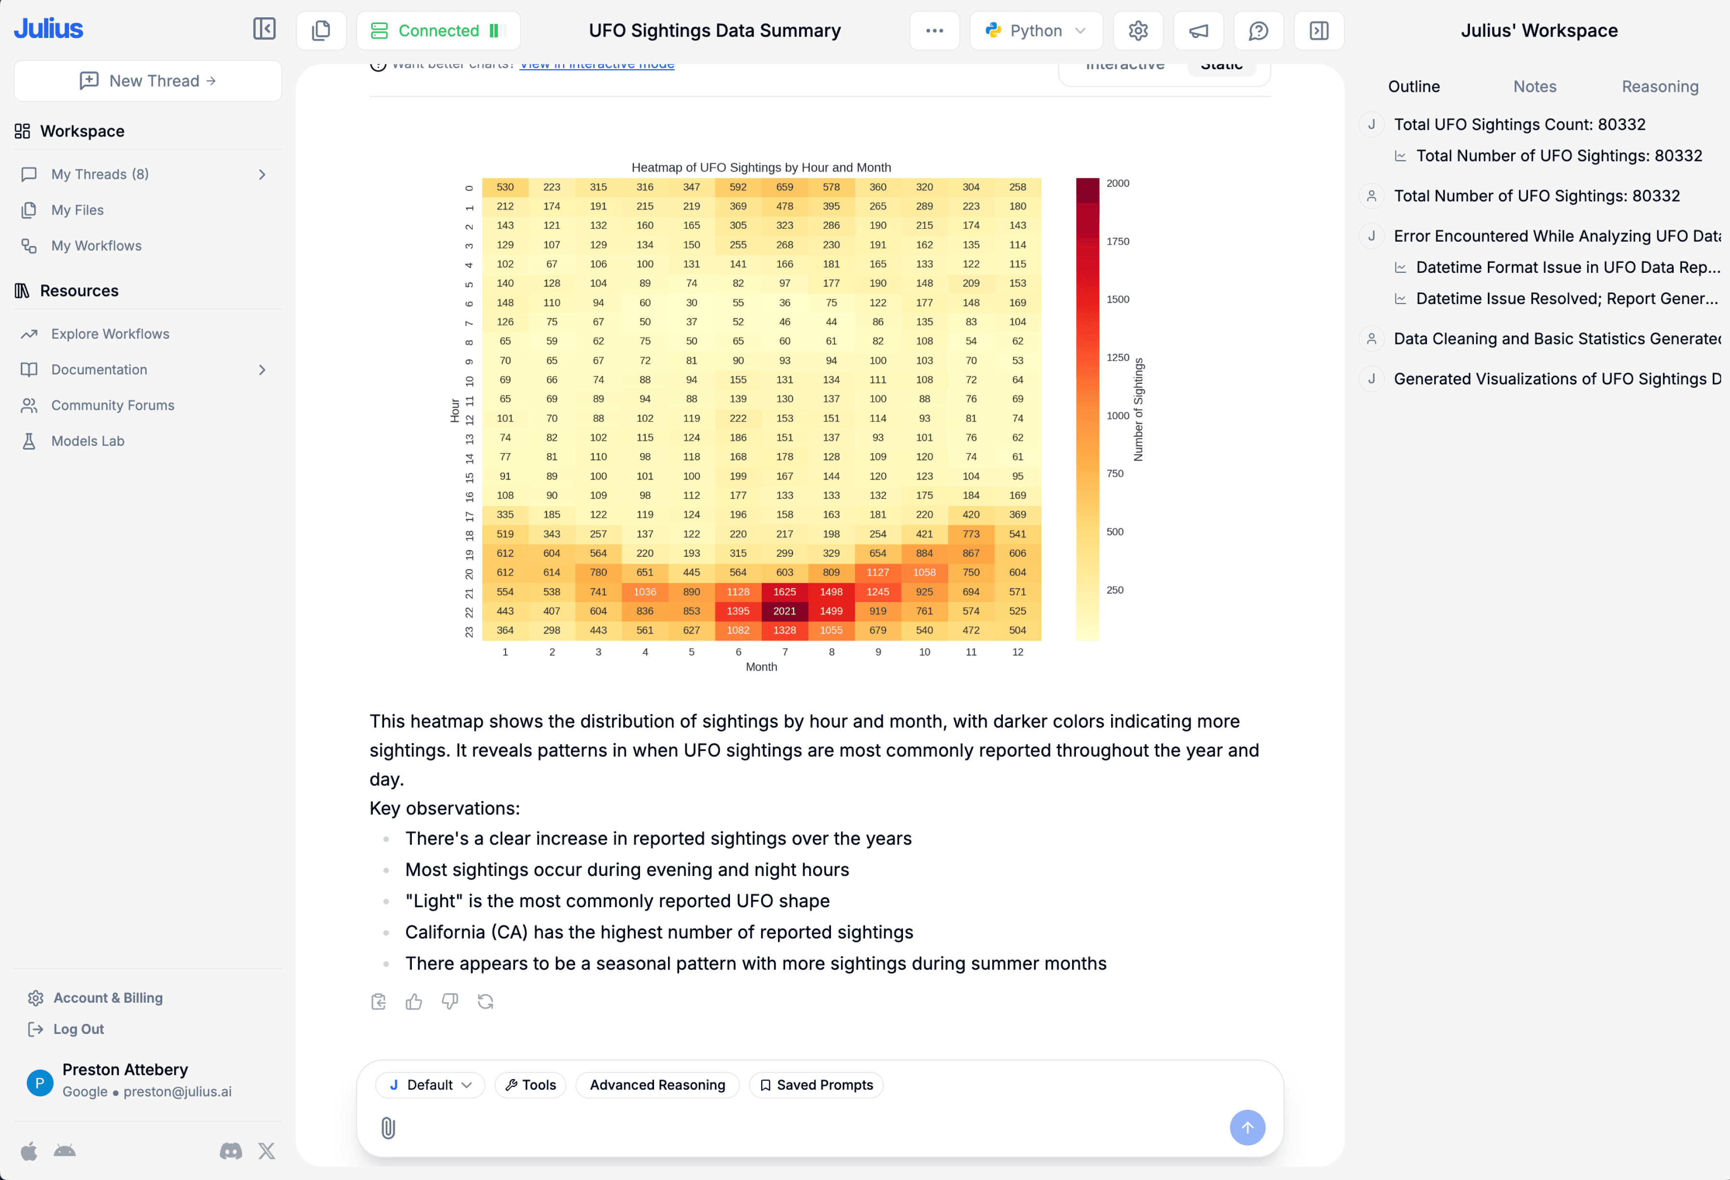Copy the current thread

[x=321, y=31]
